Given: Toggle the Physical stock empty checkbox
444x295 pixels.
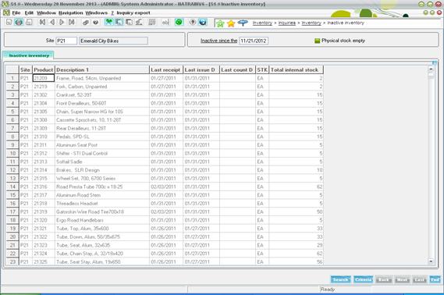Looking at the screenshot, I should [x=317, y=41].
